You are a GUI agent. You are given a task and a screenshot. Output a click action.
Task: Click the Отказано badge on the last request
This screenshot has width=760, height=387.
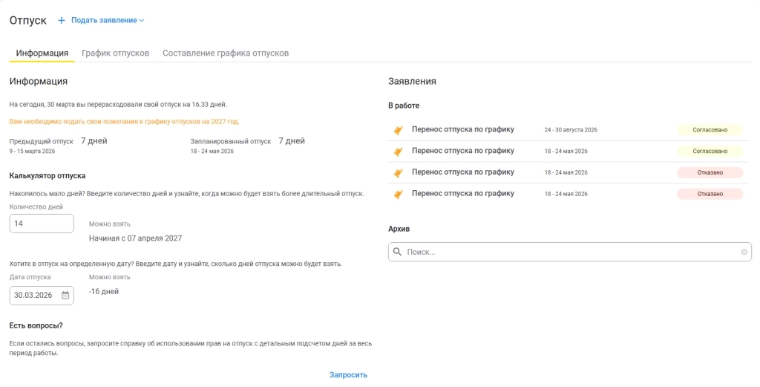[710, 194]
